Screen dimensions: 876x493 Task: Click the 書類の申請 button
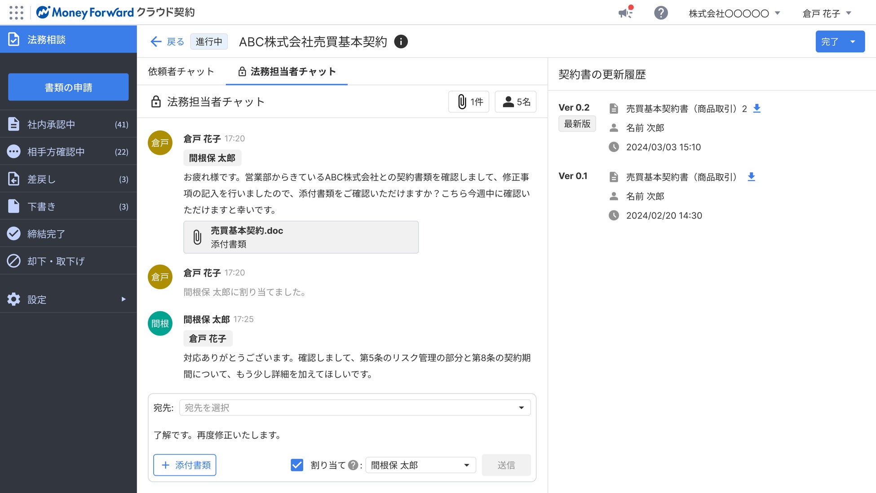point(68,87)
